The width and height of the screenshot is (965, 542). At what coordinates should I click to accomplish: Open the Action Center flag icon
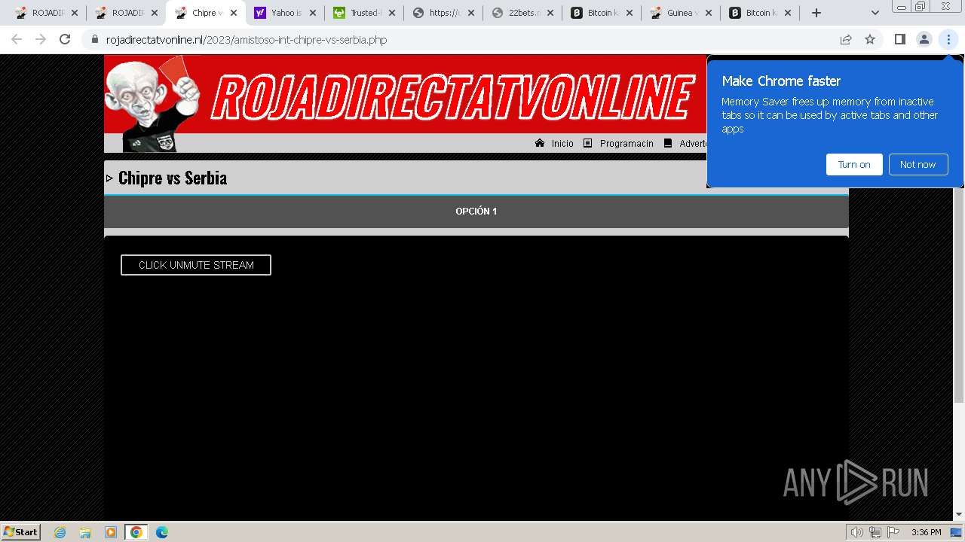point(893,532)
